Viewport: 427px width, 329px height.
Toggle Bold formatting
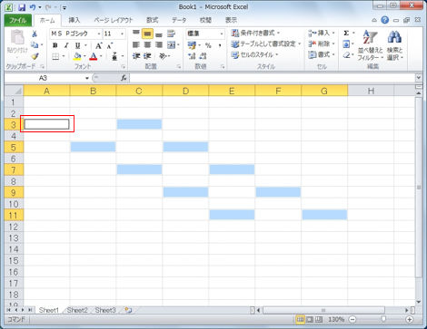(x=55, y=45)
